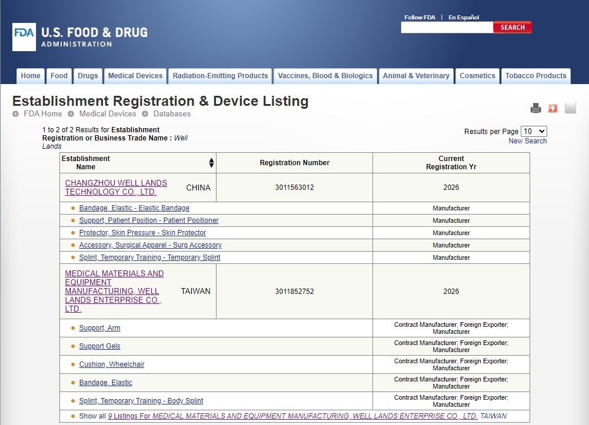Viewport: 589px width, 425px height.
Task: Click the FDA logo in the header
Action: click(x=24, y=36)
